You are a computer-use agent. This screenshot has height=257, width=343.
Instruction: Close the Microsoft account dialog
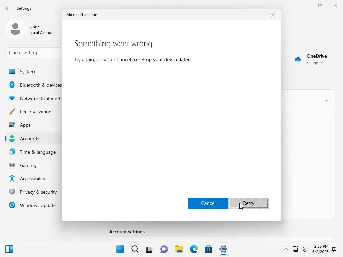point(273,15)
